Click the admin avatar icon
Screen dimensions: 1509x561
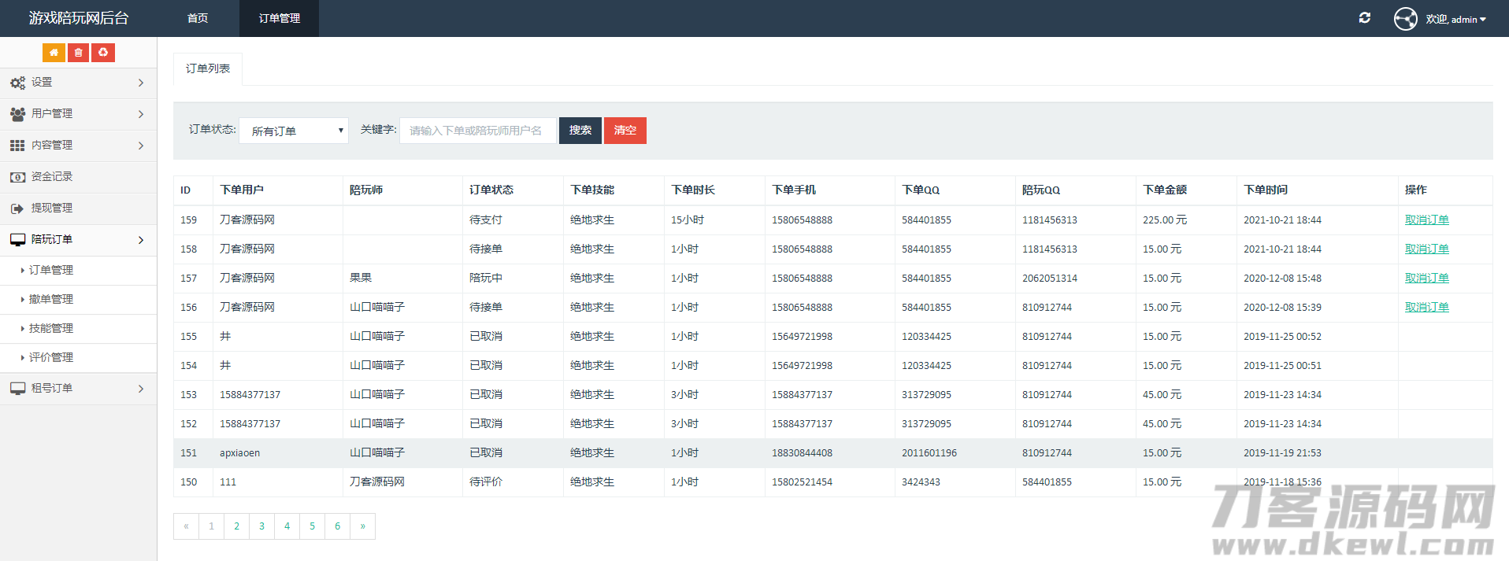[x=1405, y=19]
